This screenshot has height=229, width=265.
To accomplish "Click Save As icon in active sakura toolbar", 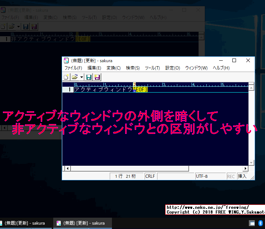I will [x=97, y=77].
